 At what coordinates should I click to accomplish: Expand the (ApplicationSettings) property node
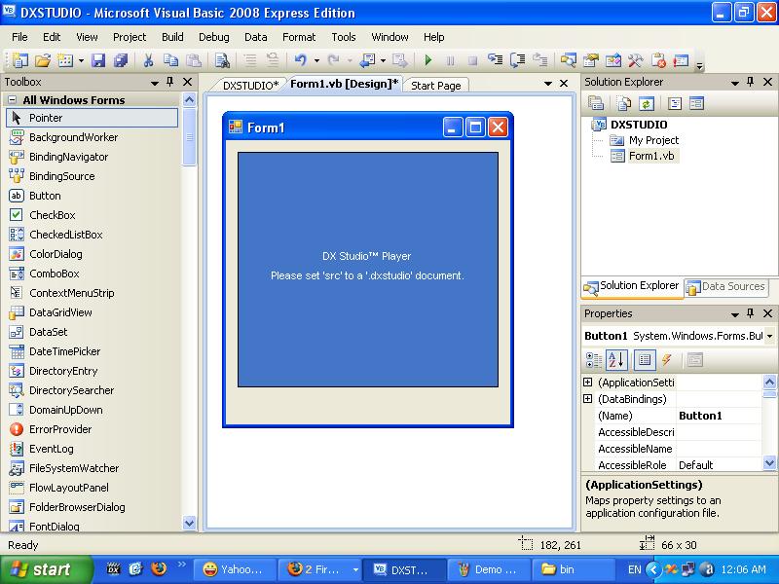point(588,382)
